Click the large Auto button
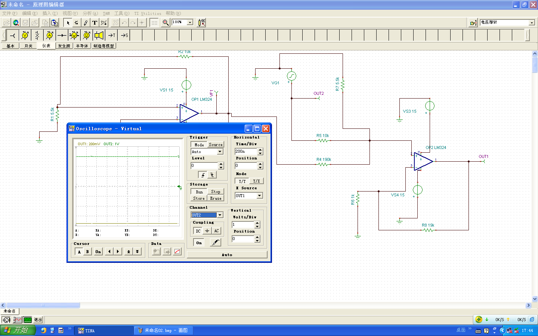 227,255
